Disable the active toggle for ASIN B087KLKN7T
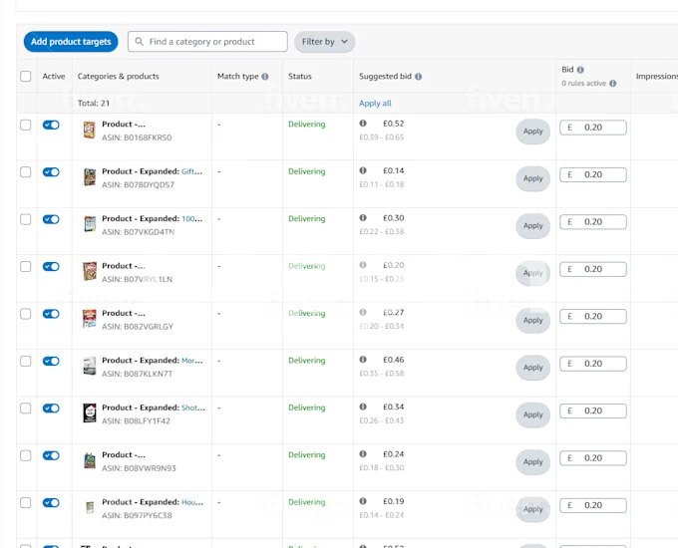Screen dimensions: 678x548 pos(51,361)
